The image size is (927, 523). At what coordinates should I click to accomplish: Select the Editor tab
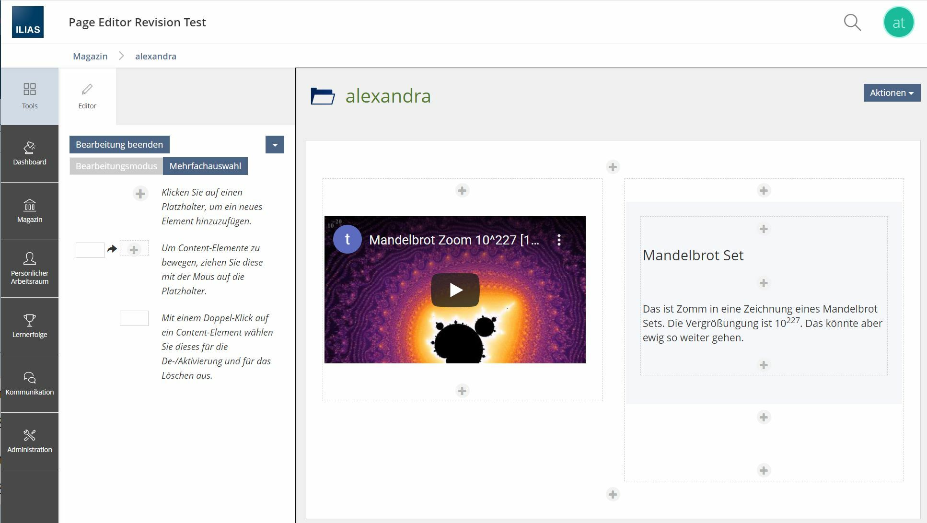click(87, 96)
